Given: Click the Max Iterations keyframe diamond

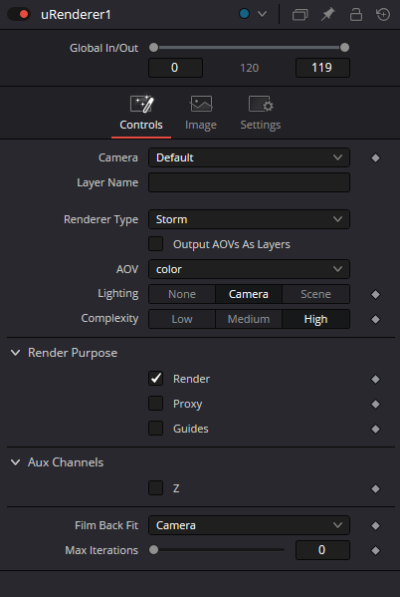Looking at the screenshot, I should [x=375, y=550].
